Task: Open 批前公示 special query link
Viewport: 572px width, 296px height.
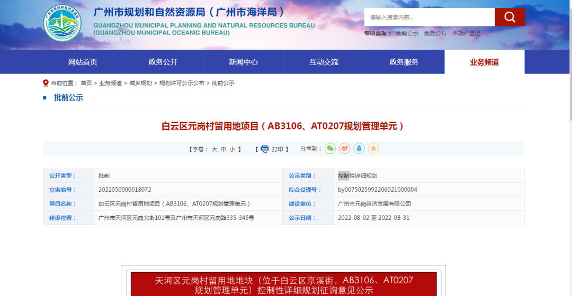Action: click(x=407, y=33)
